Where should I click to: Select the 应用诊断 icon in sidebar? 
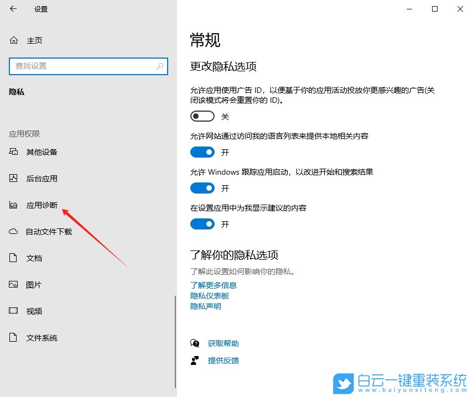(12, 205)
